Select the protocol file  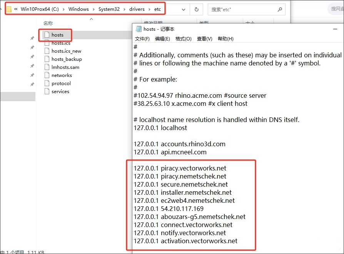pos(61,84)
